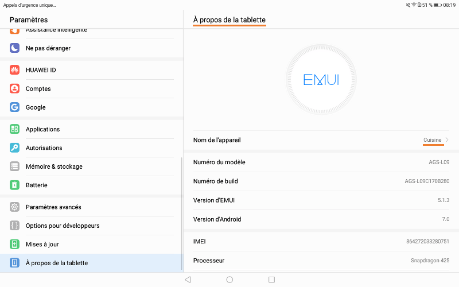This screenshot has height=287, width=459.
Task: Tap the model value AGS-L09
Action: 439,162
